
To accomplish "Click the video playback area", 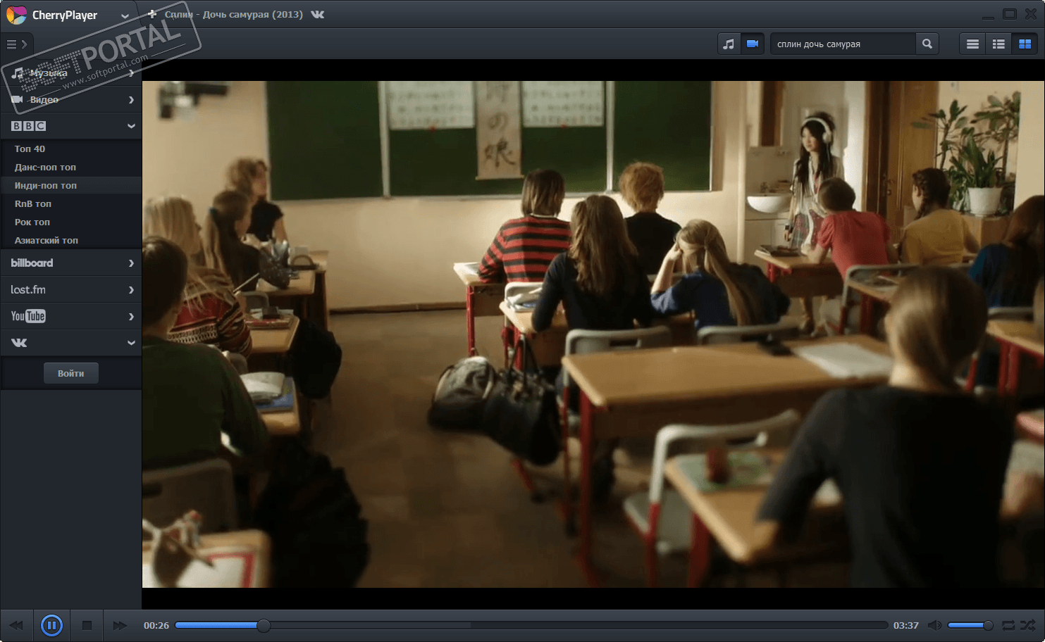I will pyautogui.click(x=593, y=334).
